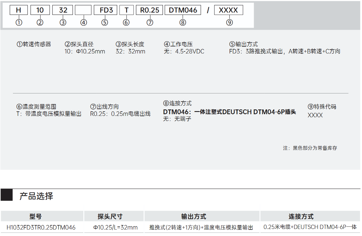Click the 型号 table column header
This screenshot has height=236, width=362.
click(36, 216)
